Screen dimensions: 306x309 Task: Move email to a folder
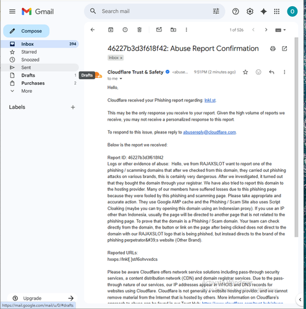(x=173, y=30)
